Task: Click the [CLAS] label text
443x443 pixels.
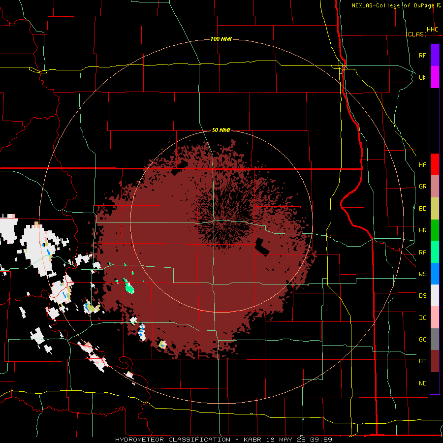Action: pos(416,34)
